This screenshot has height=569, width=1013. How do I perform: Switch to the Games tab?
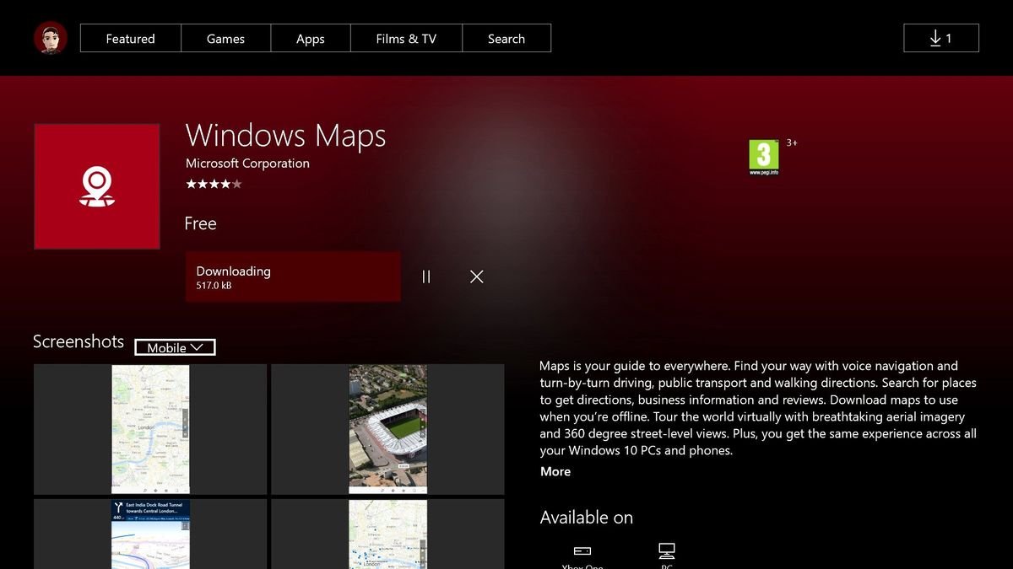pyautogui.click(x=225, y=38)
